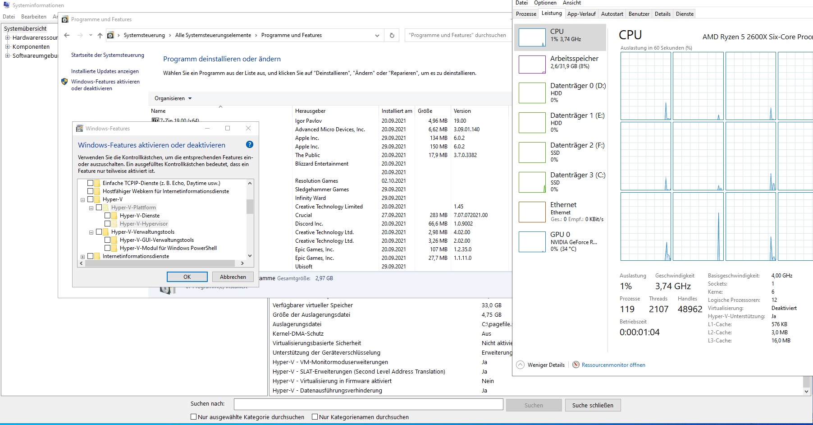
Task: Select the Ethernet thumbnail in Task Manager
Action: 532,212
